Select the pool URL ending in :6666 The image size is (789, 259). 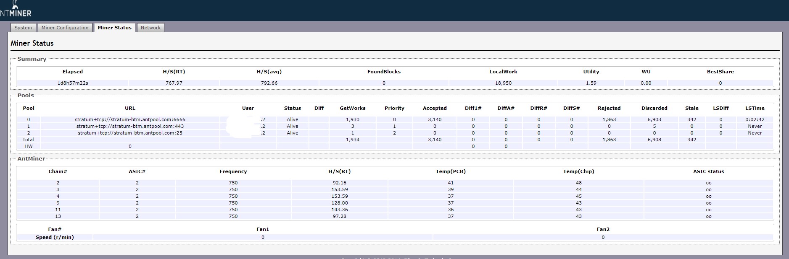130,119
